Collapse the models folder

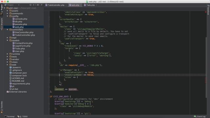coord(8,40)
